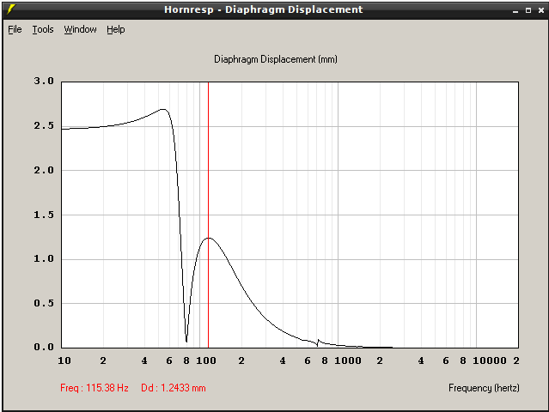Click the 0.5 label on the displacement axis

point(44,303)
